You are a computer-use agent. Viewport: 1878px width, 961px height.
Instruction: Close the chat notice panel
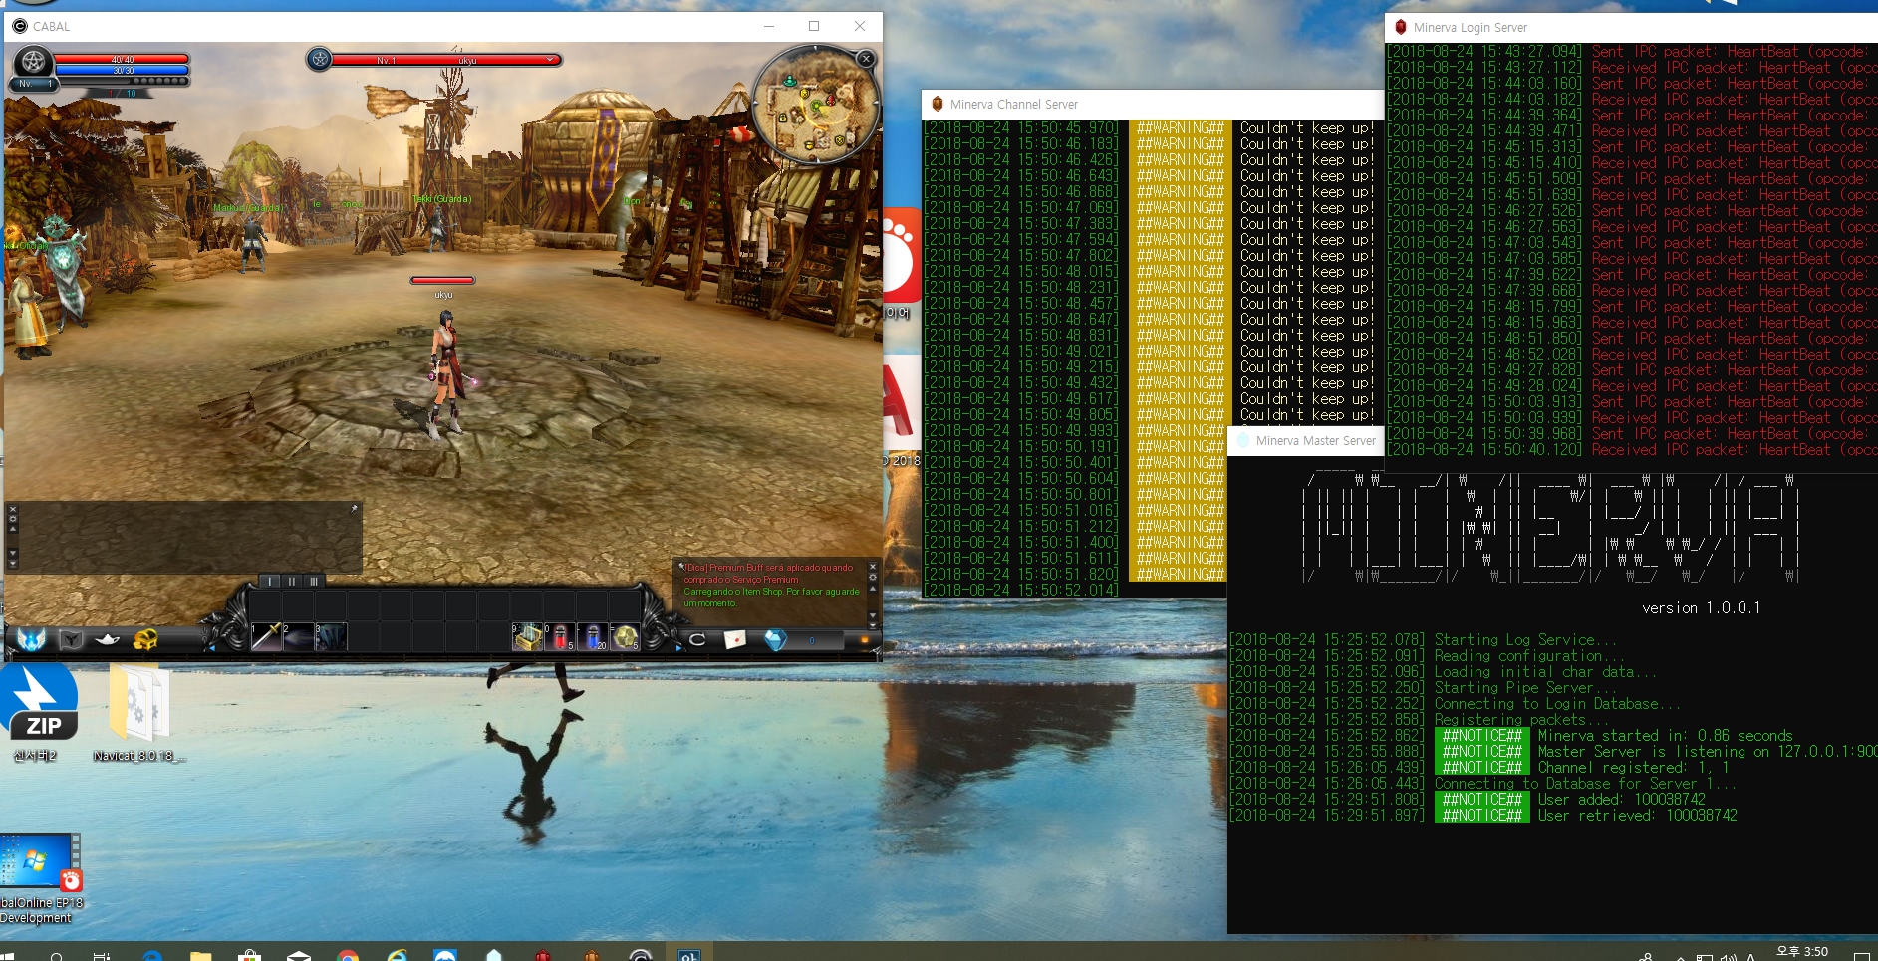(873, 567)
